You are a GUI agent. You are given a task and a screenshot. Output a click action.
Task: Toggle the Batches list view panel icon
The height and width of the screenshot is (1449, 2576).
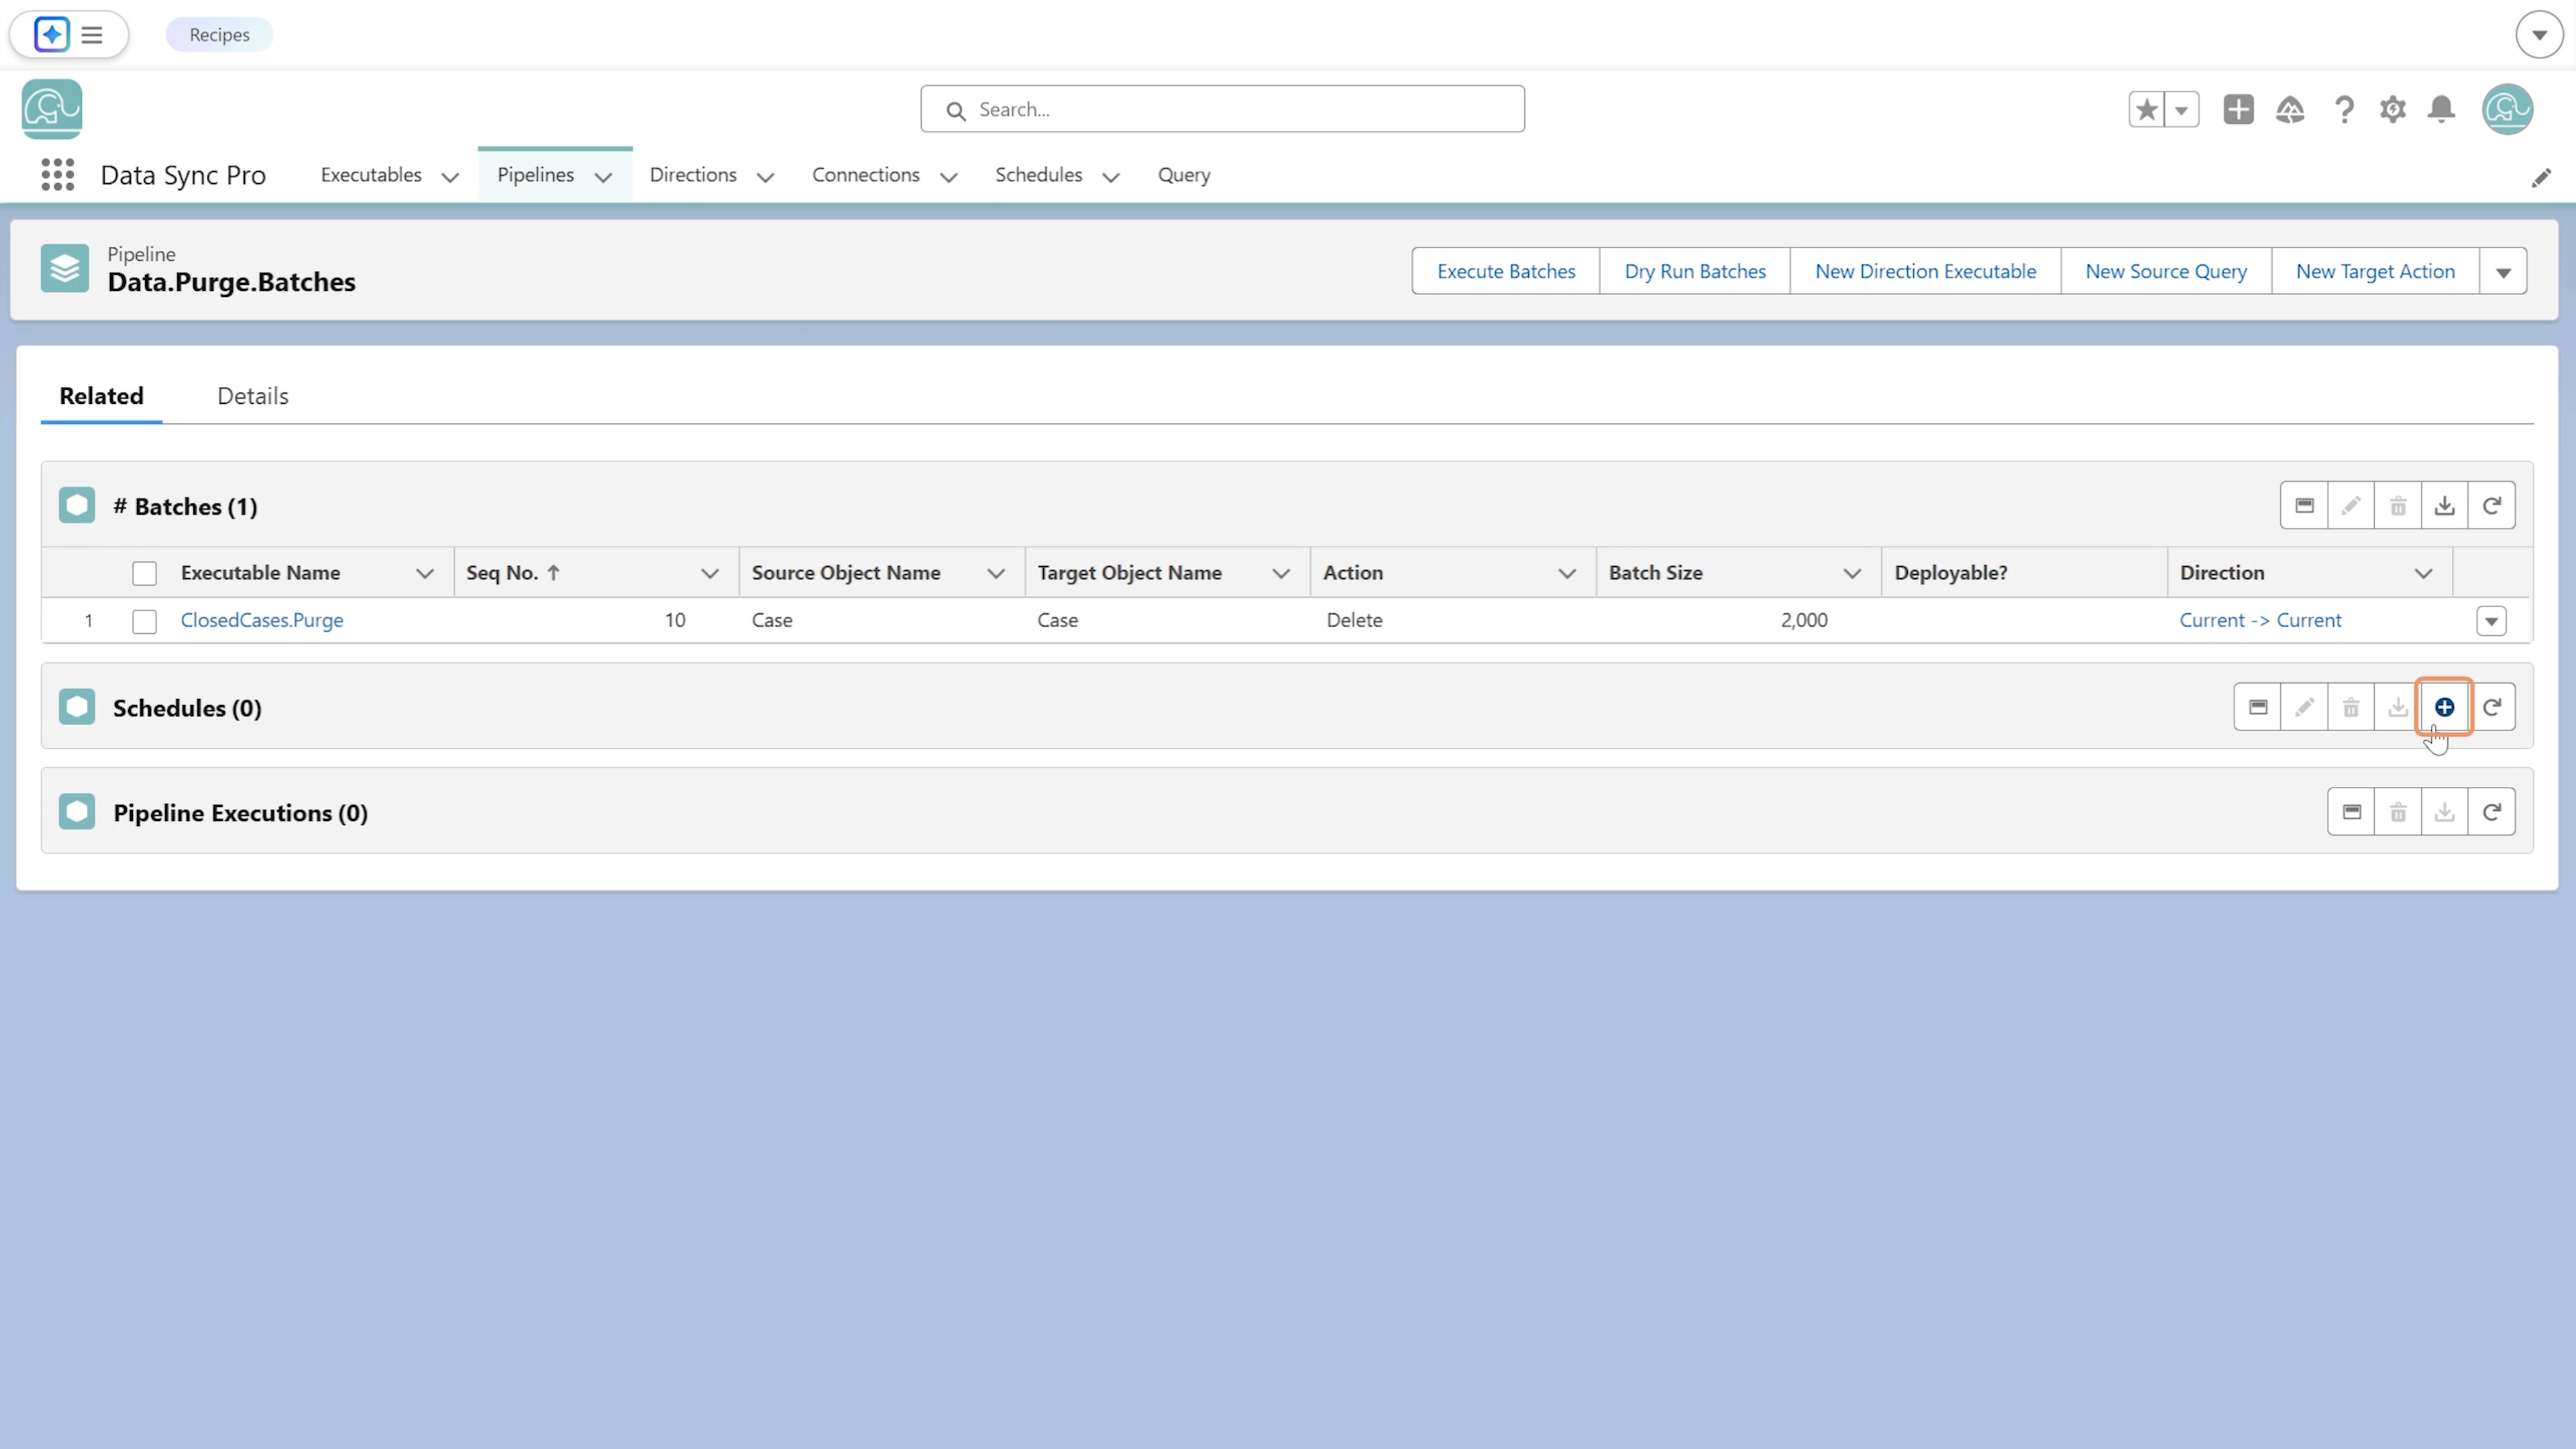click(x=2304, y=506)
